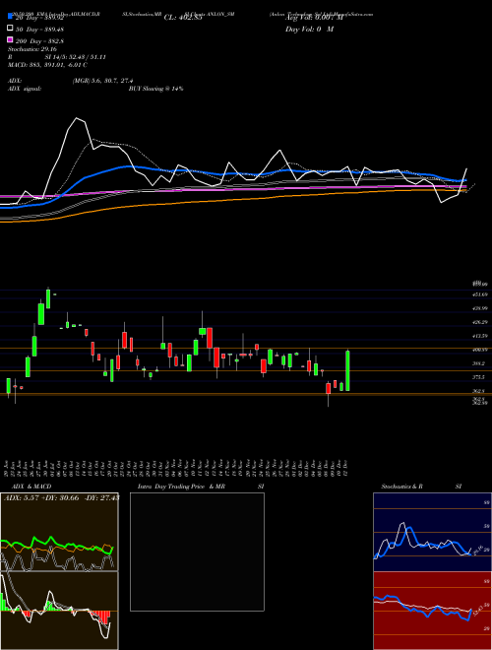The width and height of the screenshot is (492, 650).
Task: Open the Intra Day Trading Price panel
Action: point(197,552)
